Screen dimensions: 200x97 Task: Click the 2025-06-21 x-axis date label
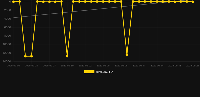click(x=193, y=66)
